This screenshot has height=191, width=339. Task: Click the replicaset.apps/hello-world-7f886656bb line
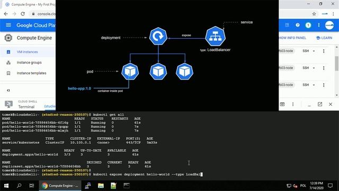click(x=76, y=166)
